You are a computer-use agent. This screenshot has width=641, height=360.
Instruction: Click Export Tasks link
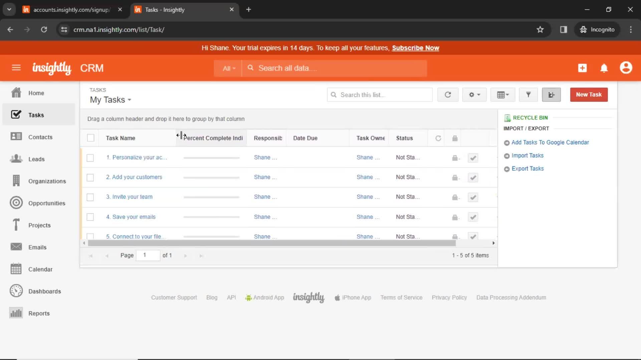click(x=527, y=169)
